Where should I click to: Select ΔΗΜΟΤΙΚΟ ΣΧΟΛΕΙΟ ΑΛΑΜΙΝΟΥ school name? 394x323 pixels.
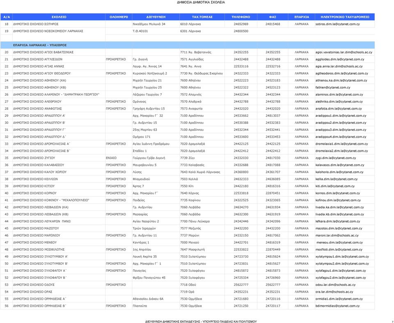pyautogui.click(x=56, y=94)
